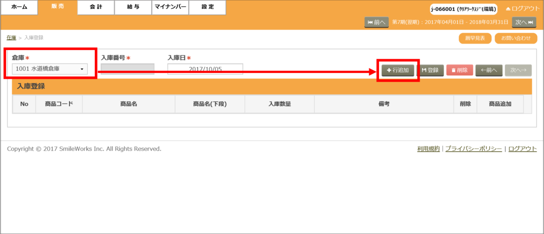Screen dimensions: 544x234
Task: Click the 商品名(下段) column header
Action: [210, 104]
